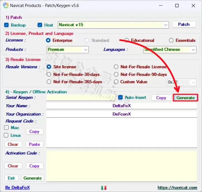The width and height of the screenshot is (202, 192).
Task: Copy the Request Code
Action: [x=34, y=132]
